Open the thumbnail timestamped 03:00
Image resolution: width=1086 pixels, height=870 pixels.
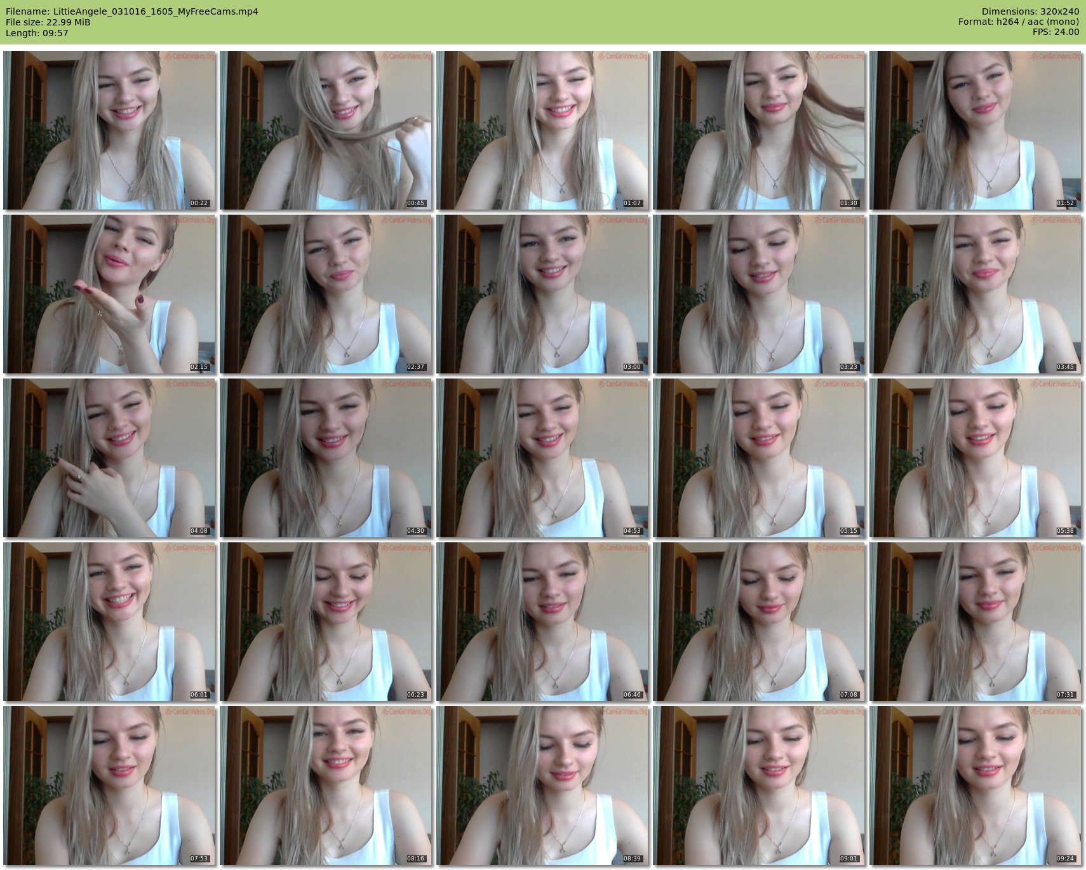pos(542,294)
